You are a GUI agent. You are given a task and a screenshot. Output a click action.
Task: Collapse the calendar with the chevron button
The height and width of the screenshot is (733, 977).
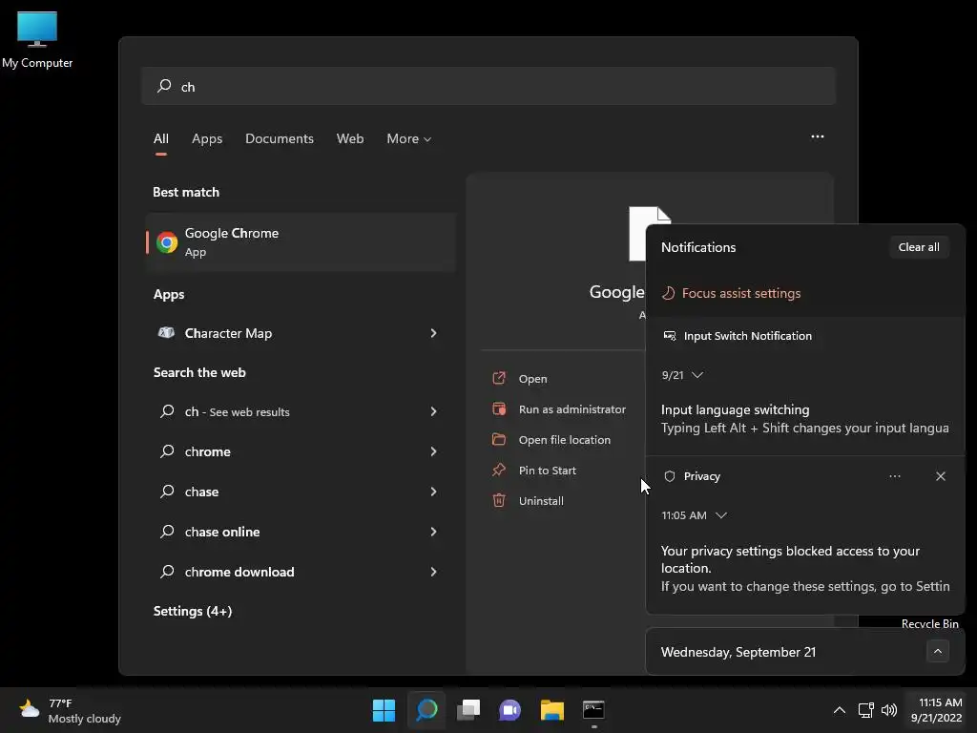coord(938,651)
